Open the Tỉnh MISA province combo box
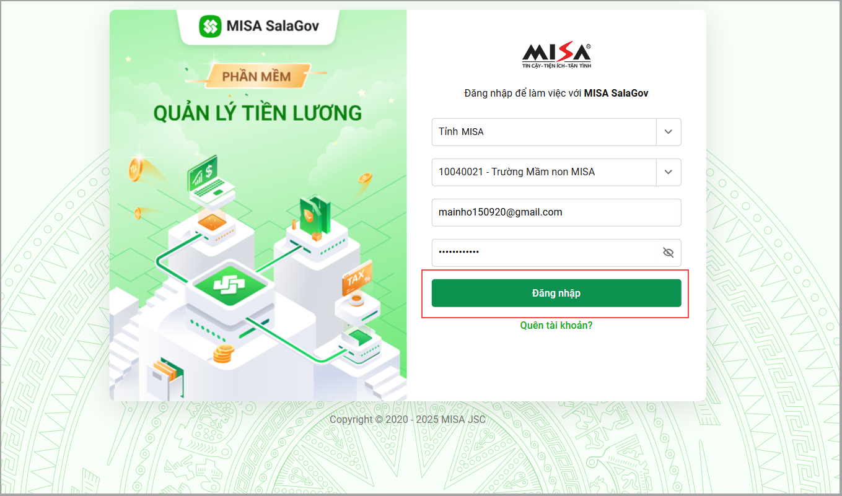 click(556, 132)
